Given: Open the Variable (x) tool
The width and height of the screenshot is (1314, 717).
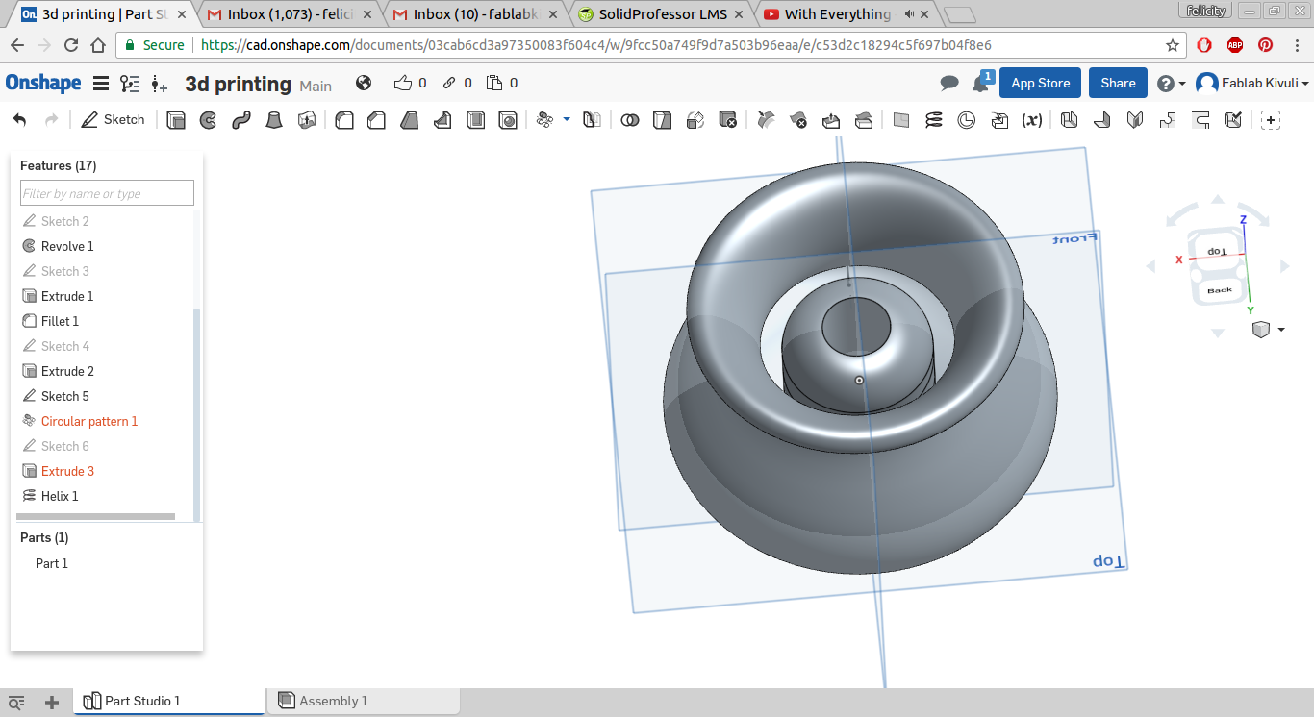Looking at the screenshot, I should [x=1032, y=120].
